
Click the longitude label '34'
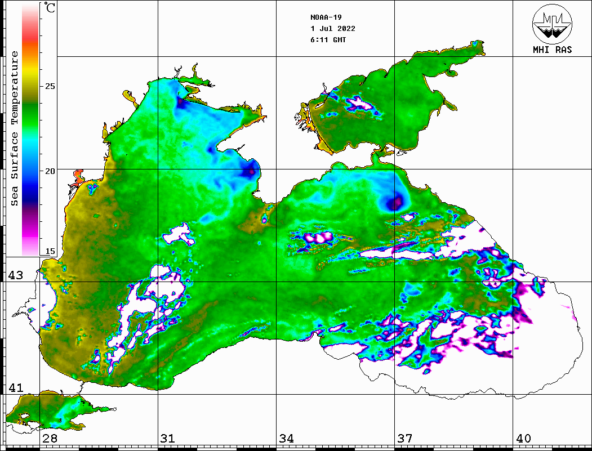tap(286, 439)
